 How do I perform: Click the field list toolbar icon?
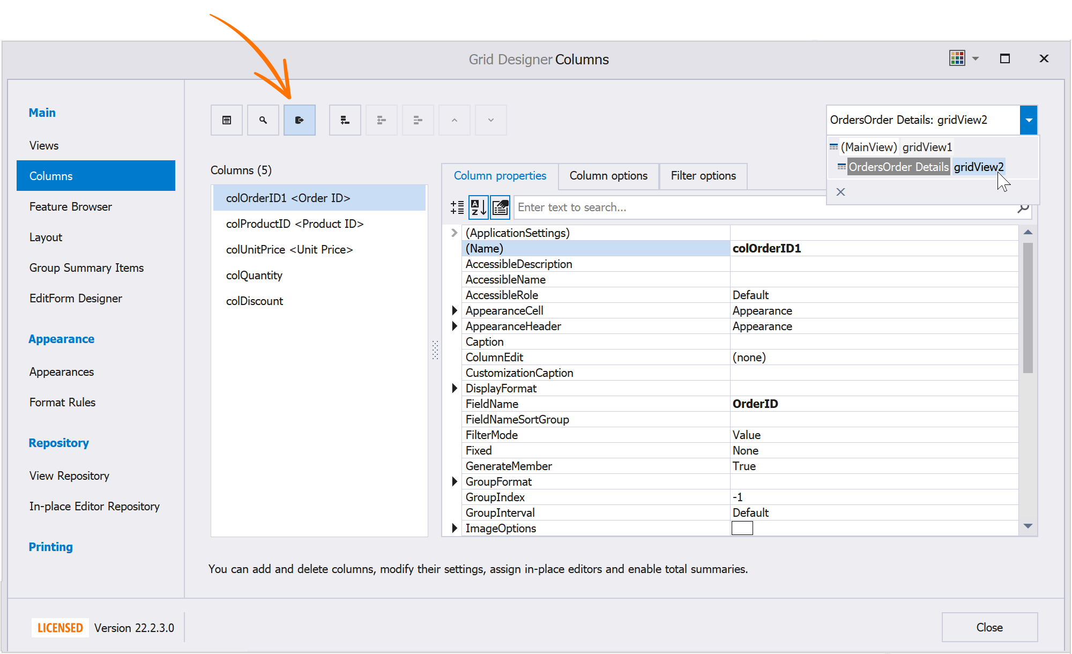click(x=227, y=120)
